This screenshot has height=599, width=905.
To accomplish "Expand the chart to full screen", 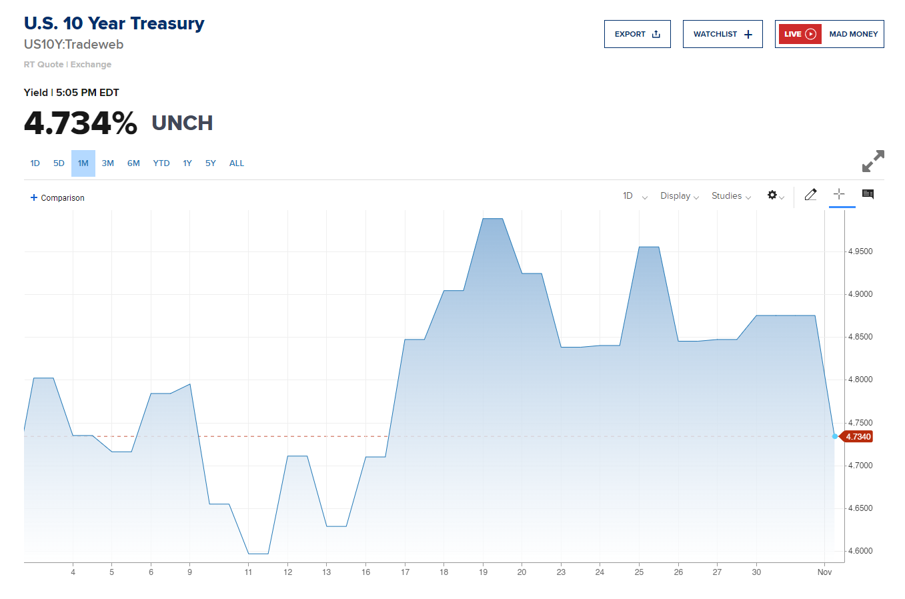I will click(873, 161).
